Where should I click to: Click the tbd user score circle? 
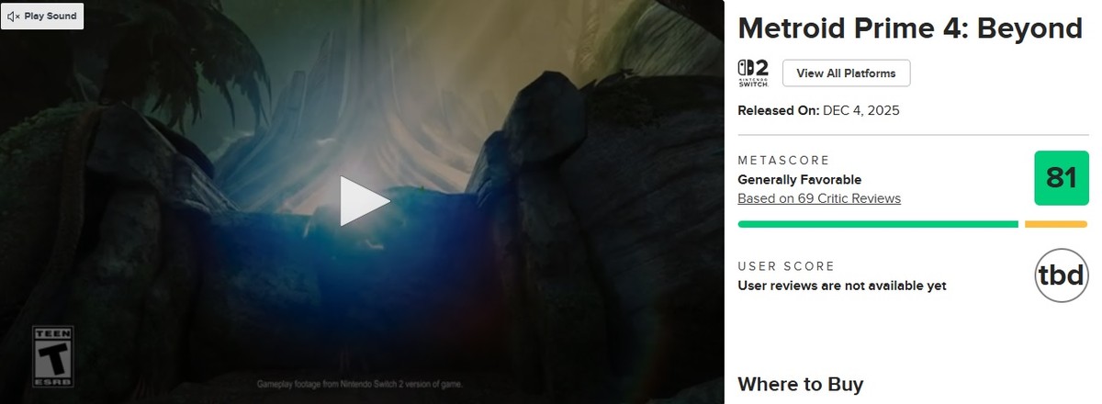[x=1061, y=275]
